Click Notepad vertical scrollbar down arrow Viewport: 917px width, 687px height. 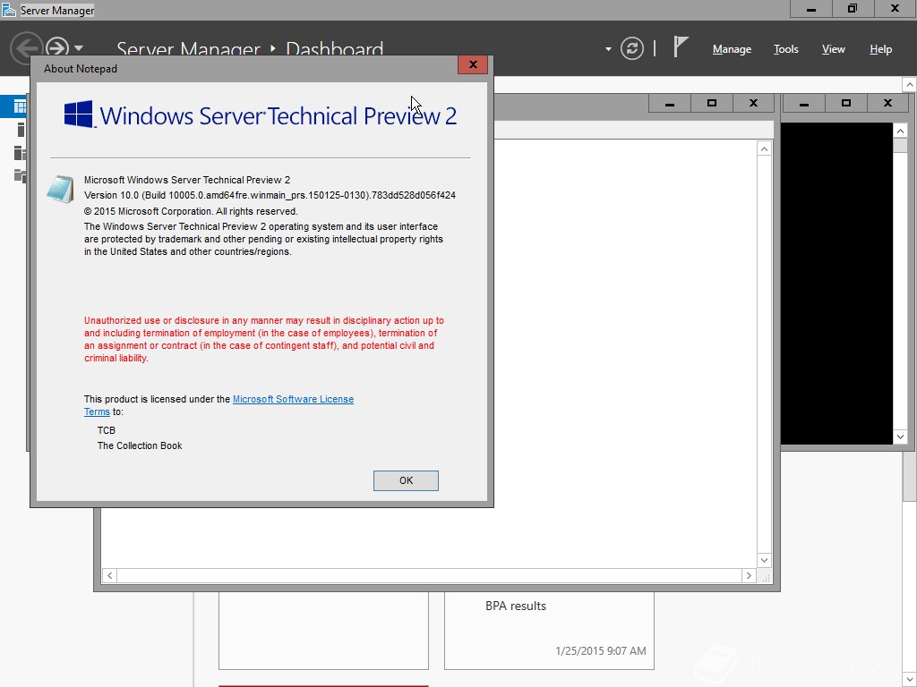pos(764,560)
